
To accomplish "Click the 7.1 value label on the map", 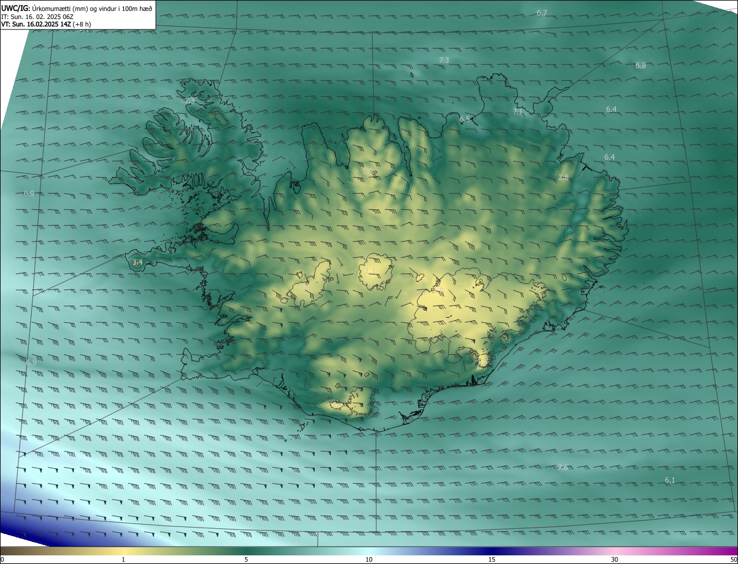I will (x=518, y=111).
